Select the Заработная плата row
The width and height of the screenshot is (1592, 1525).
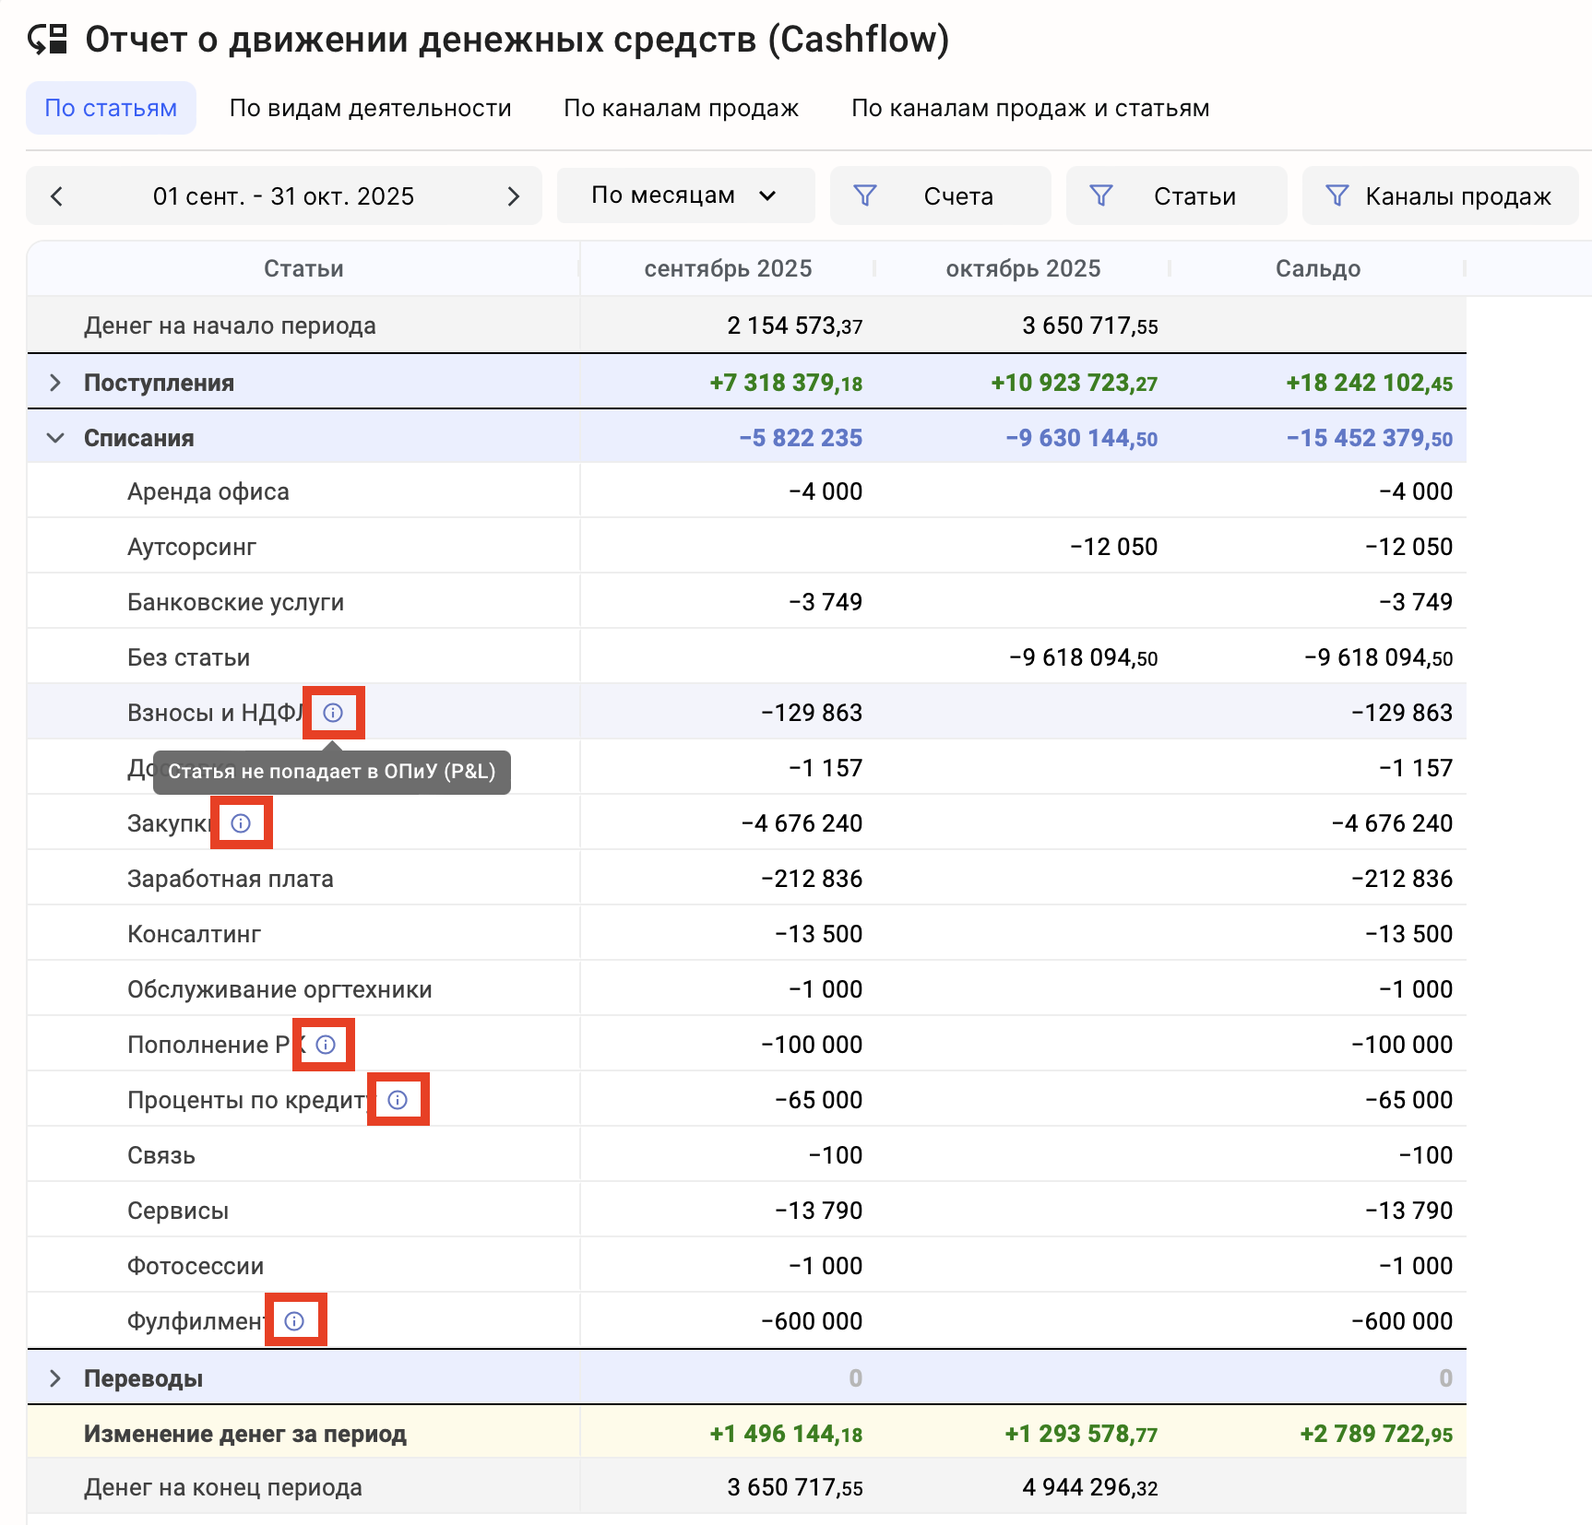click(231, 879)
